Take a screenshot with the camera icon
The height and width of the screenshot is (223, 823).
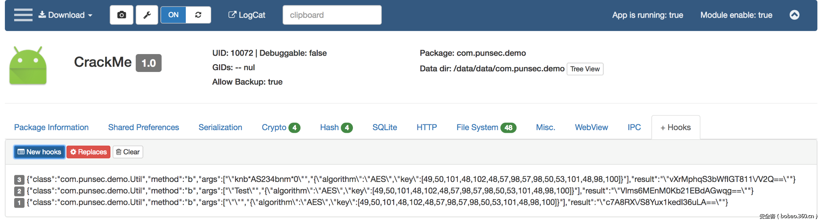click(121, 15)
